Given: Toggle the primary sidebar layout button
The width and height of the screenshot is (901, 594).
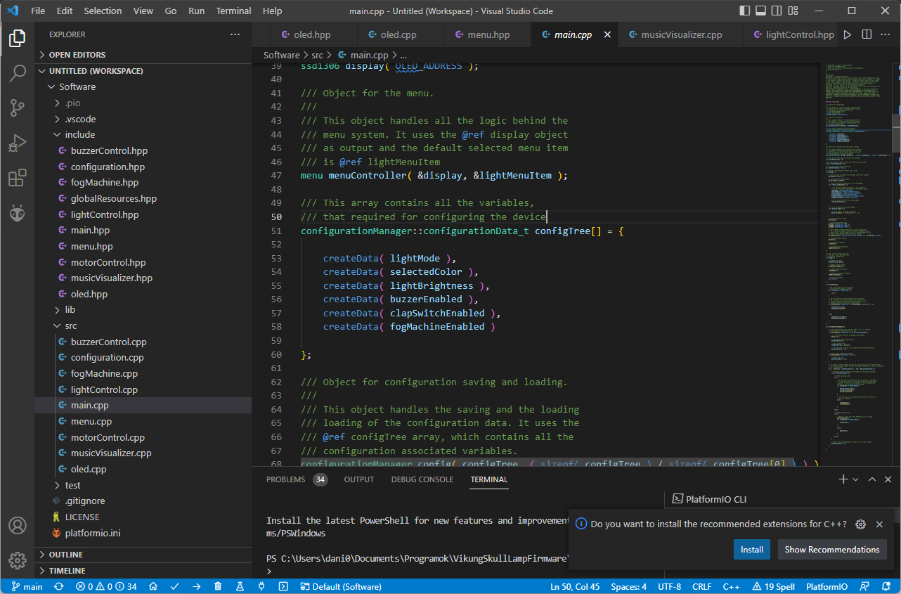Looking at the screenshot, I should point(746,11).
